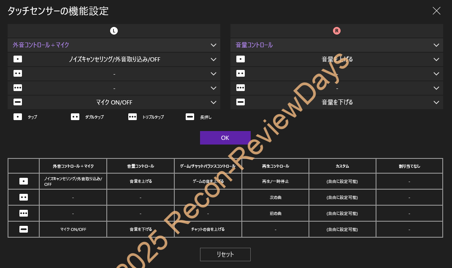Click the 再生コントロール table column header
Screen dimensions: 452x268
275,166
